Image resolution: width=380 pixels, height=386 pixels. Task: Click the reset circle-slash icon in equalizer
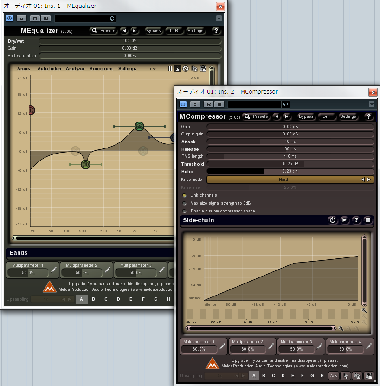click(x=186, y=69)
